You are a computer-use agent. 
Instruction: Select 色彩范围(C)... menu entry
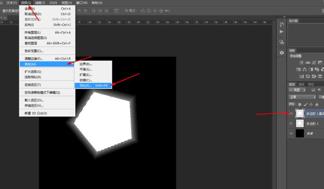34,51
